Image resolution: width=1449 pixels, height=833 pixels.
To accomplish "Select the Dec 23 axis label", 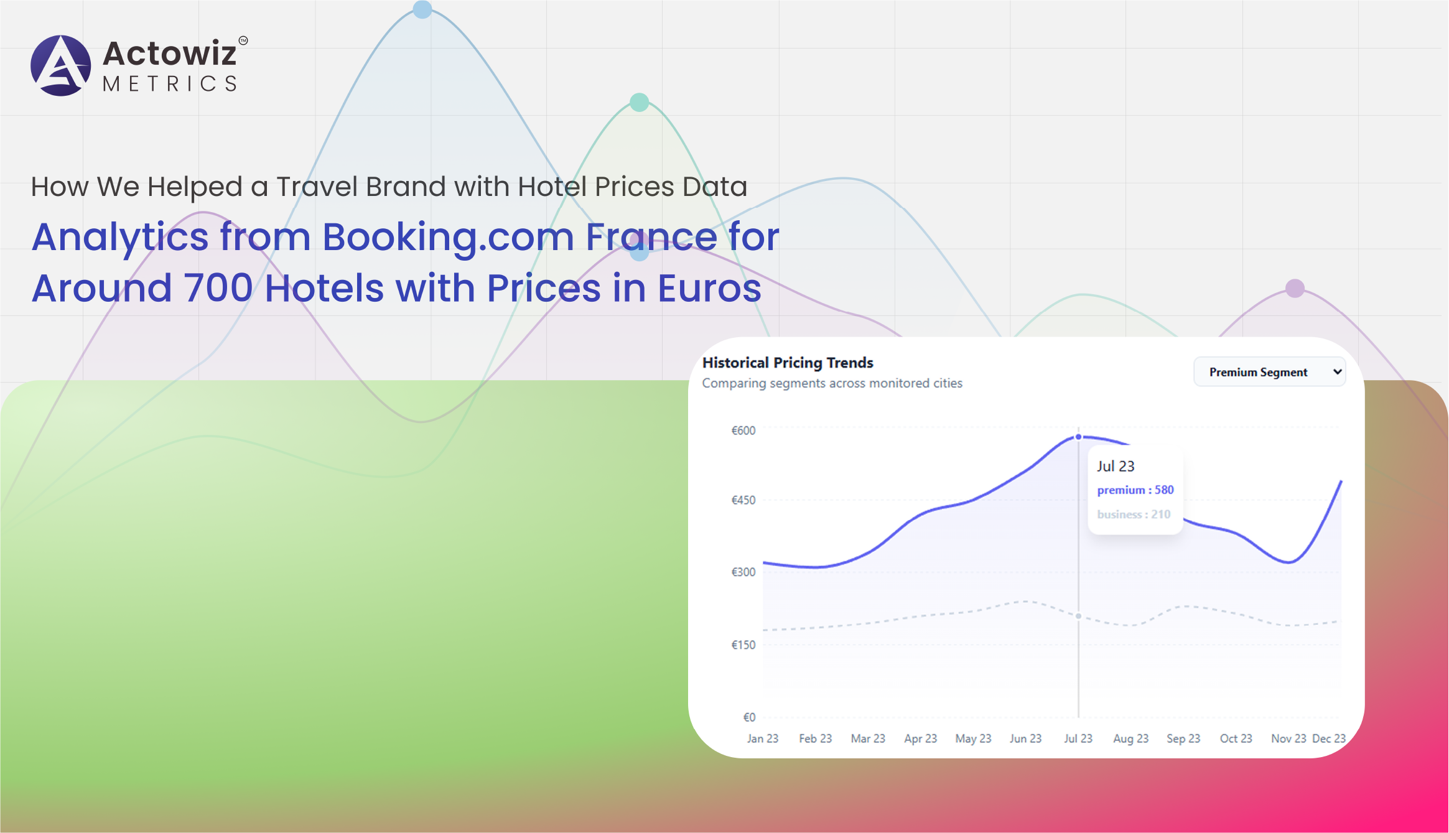I will coord(1329,738).
